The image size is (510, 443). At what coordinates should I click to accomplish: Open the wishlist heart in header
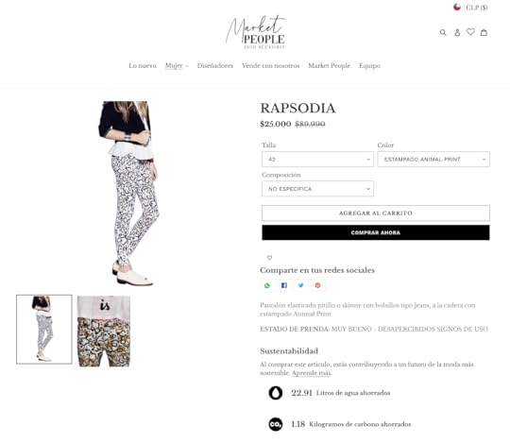point(470,32)
